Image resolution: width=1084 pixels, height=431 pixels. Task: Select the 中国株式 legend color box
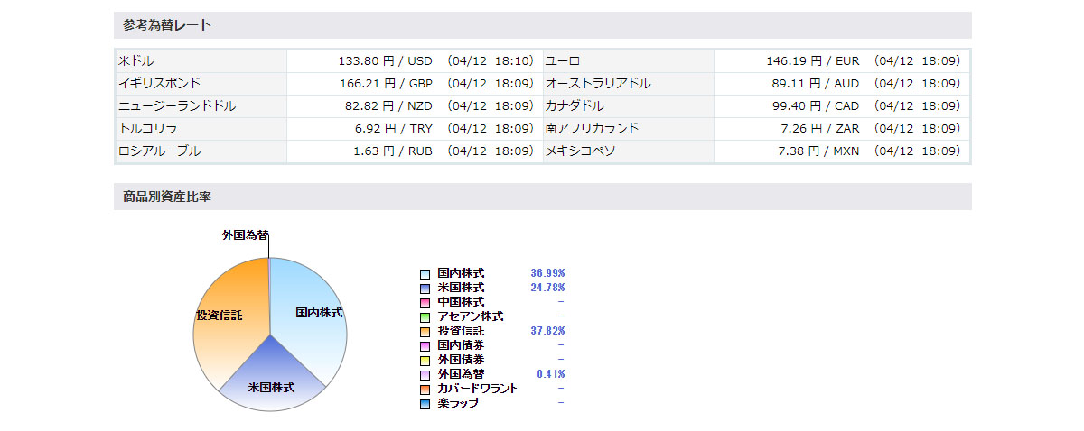(x=425, y=302)
